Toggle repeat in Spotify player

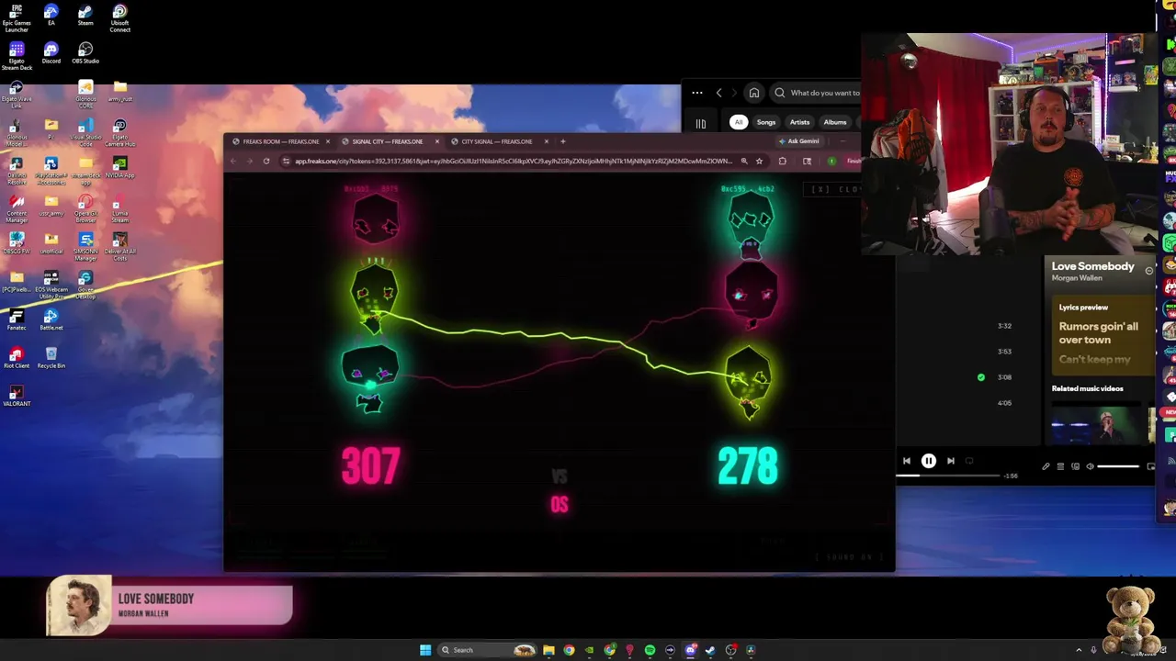pos(969,461)
